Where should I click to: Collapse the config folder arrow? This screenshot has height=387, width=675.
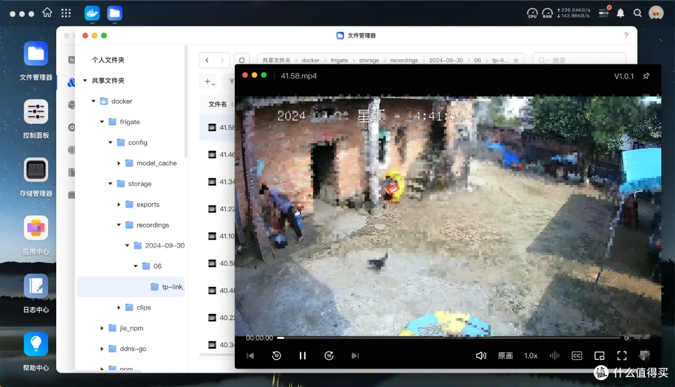point(110,143)
